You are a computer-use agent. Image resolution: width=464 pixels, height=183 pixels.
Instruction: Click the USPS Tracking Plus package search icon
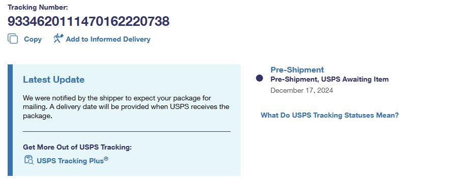pyautogui.click(x=28, y=160)
